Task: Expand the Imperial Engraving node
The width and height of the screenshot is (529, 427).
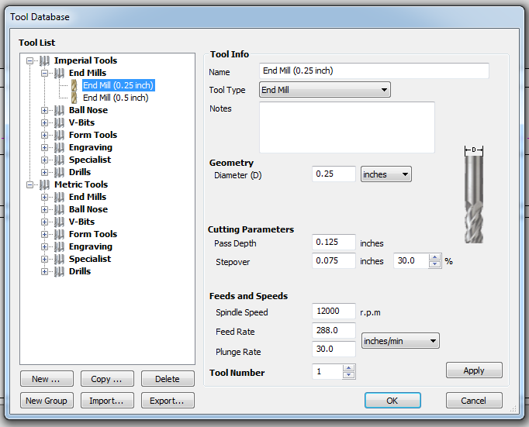Action: (x=44, y=147)
